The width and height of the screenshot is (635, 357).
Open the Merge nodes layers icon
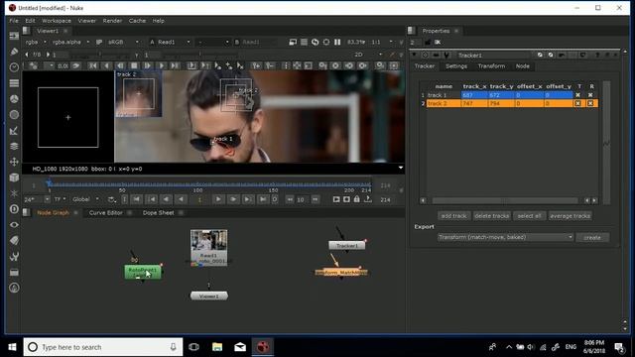tap(14, 146)
